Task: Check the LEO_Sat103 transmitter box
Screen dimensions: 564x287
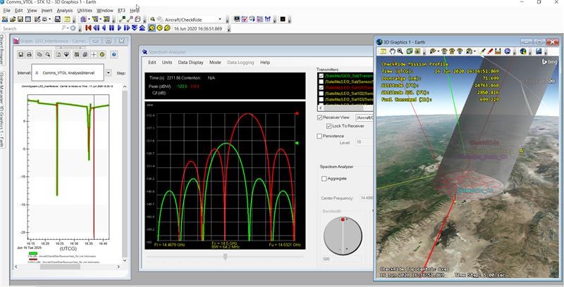Action: 321,99
